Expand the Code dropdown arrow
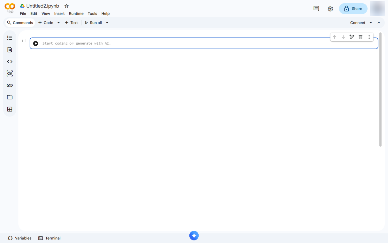The image size is (388, 243). [x=58, y=23]
